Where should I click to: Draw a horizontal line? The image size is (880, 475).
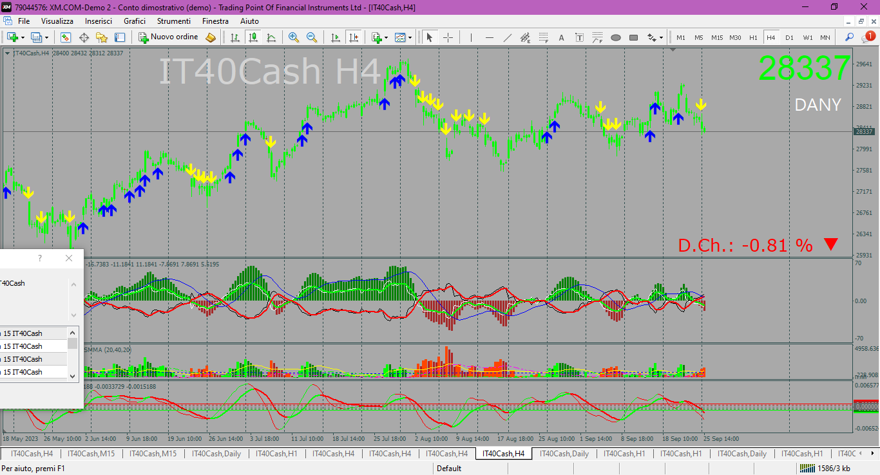(489, 37)
